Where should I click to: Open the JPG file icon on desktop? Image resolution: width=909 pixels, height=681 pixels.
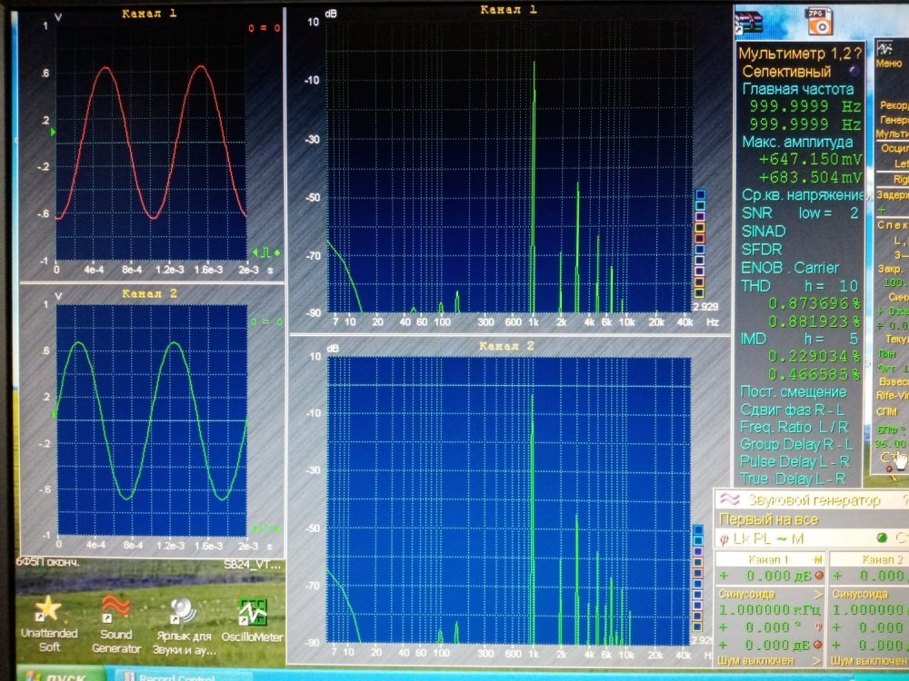tap(819, 21)
